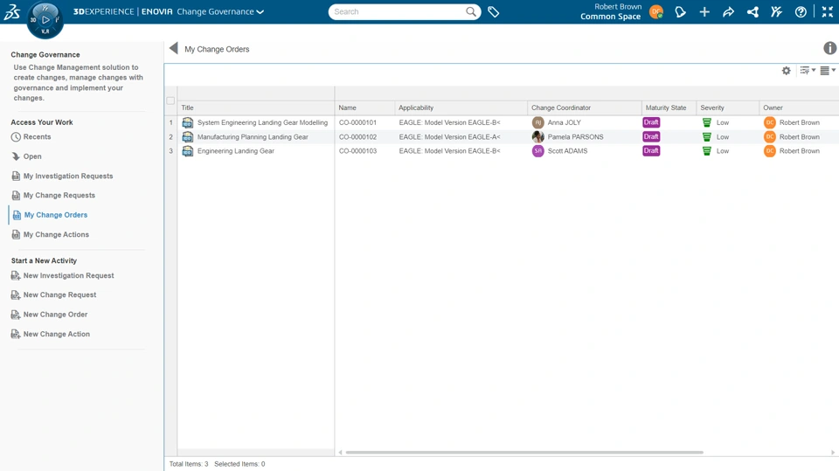Open the collaboration network icon
The height and width of the screenshot is (471, 839).
pos(752,11)
